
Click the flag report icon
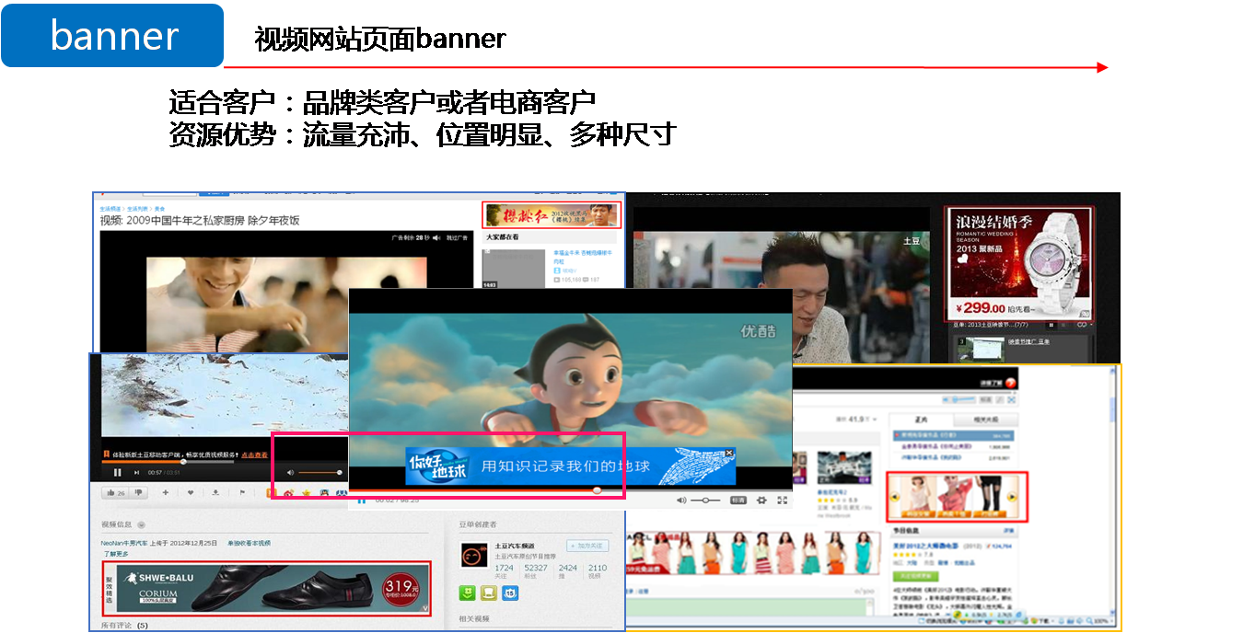[x=242, y=493]
